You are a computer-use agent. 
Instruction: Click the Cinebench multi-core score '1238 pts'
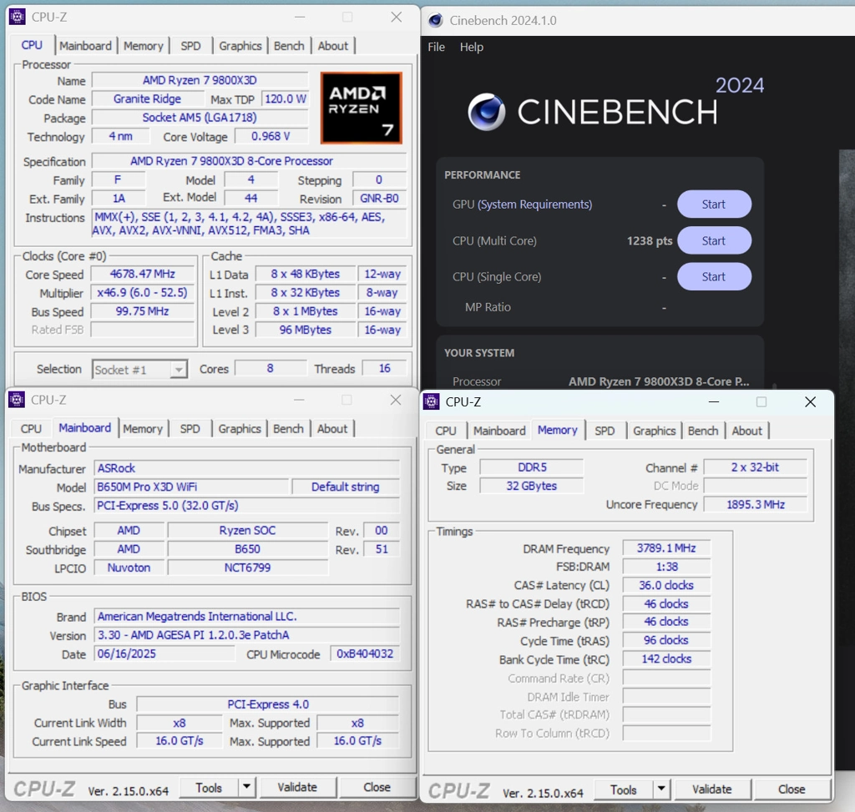650,241
